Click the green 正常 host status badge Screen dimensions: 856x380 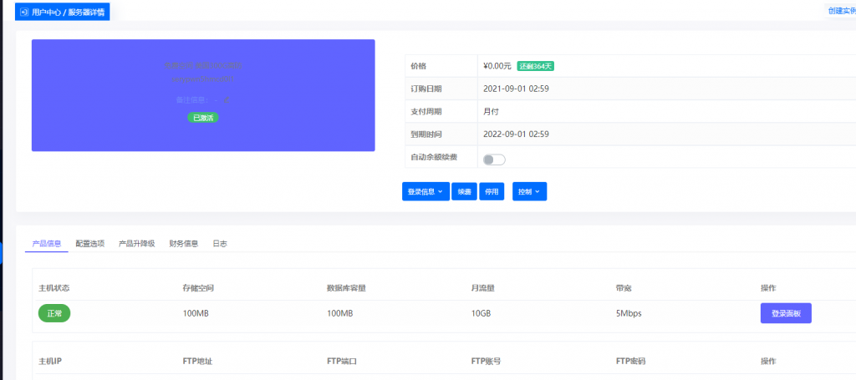pyautogui.click(x=54, y=313)
